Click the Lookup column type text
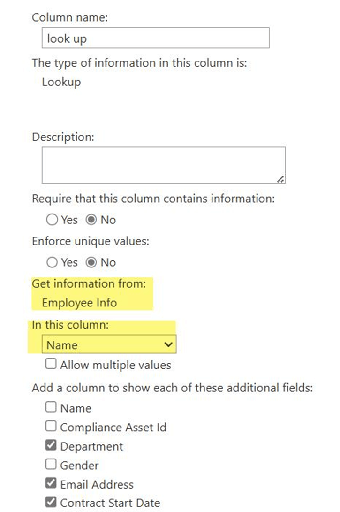 click(x=61, y=82)
